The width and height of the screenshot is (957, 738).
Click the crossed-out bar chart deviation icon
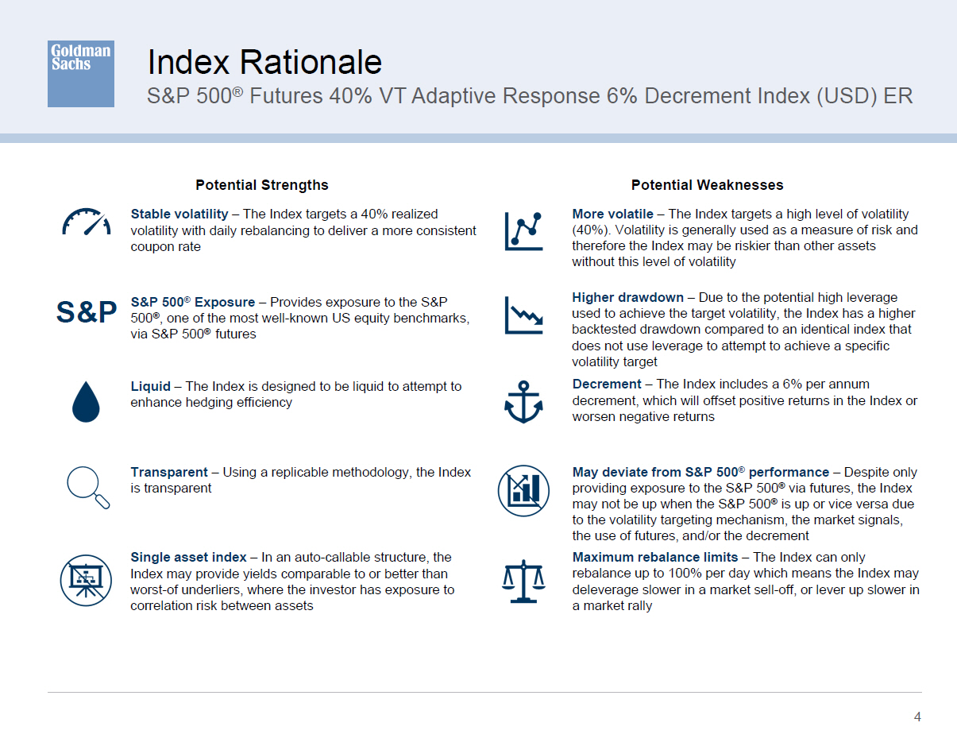pyautogui.click(x=523, y=490)
